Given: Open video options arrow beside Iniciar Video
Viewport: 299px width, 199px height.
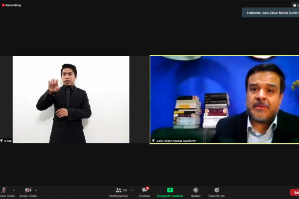Looking at the screenshot, I should coord(36,190).
